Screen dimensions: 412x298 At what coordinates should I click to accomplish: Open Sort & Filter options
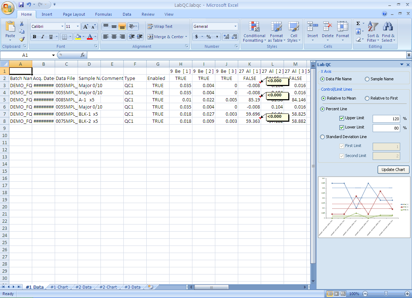coord(373,32)
